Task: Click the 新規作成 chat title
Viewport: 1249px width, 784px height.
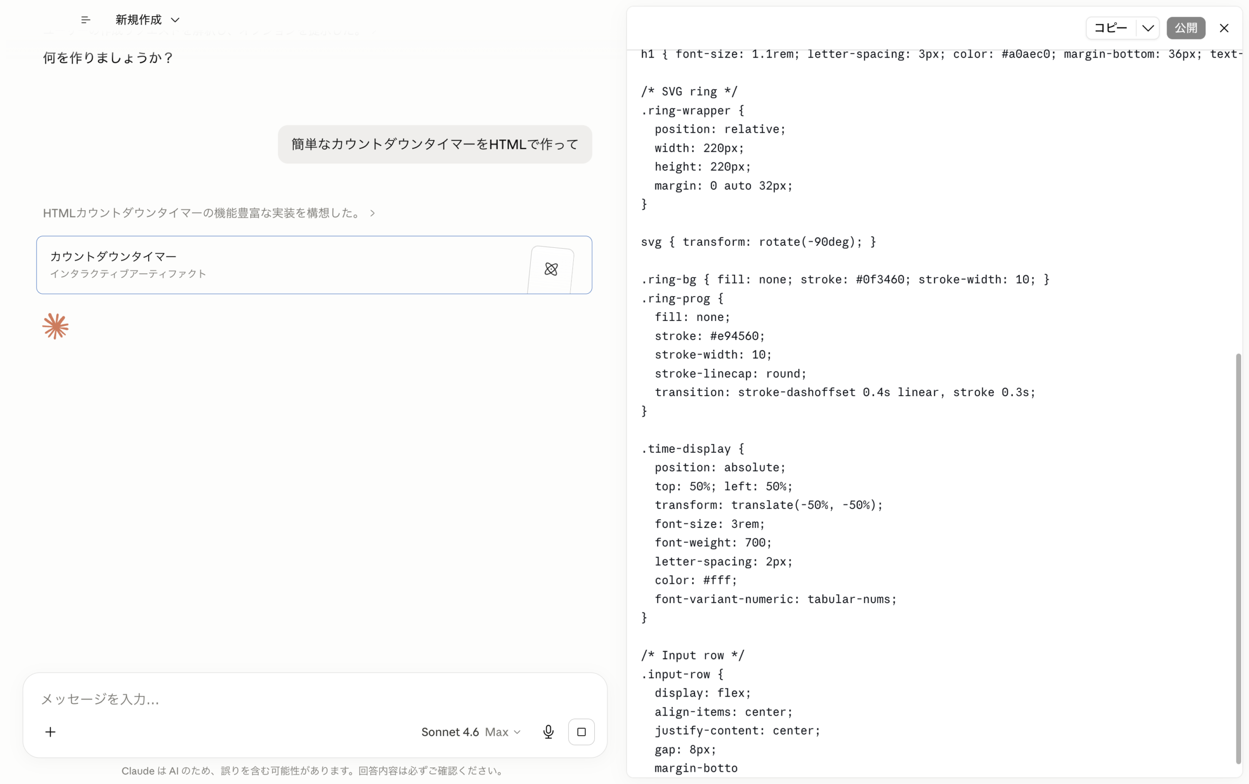Action: coord(139,20)
